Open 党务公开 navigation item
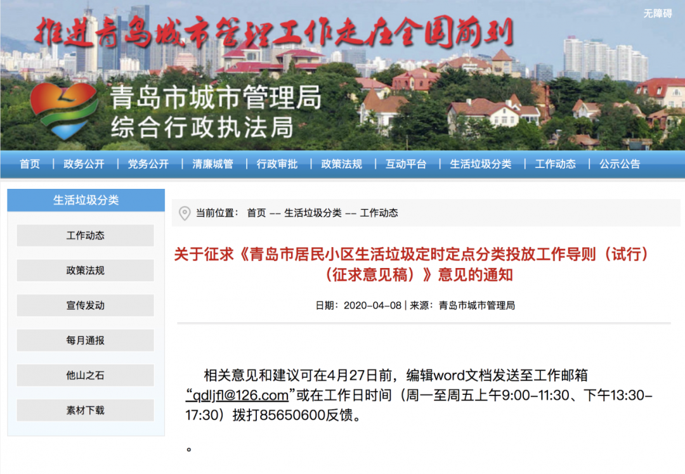Image resolution: width=685 pixels, height=474 pixels. click(148, 164)
